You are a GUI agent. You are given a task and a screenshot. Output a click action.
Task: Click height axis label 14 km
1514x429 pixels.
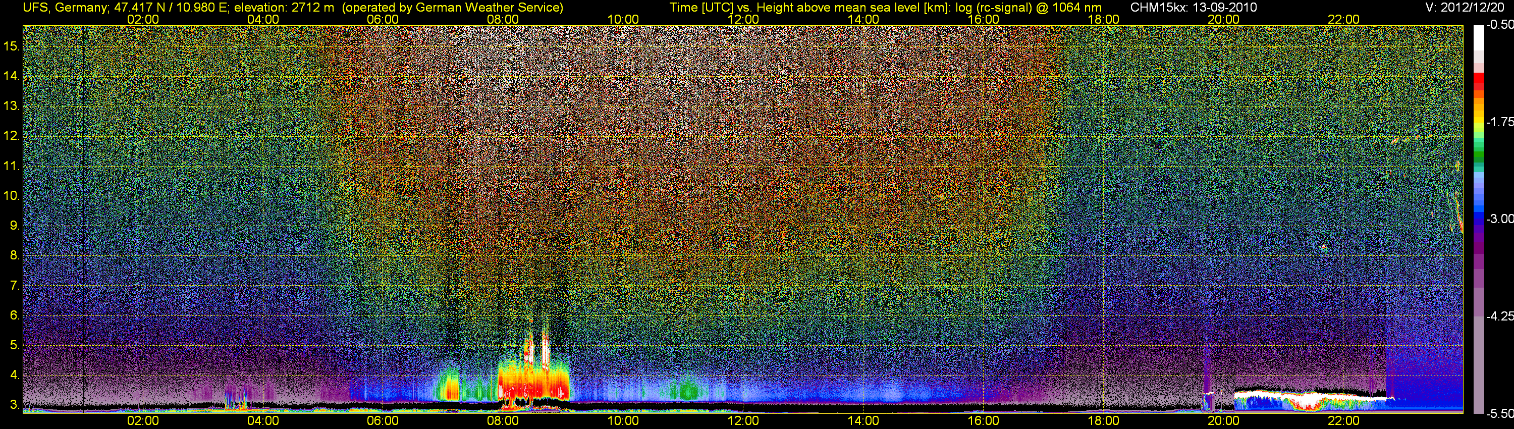11,76
